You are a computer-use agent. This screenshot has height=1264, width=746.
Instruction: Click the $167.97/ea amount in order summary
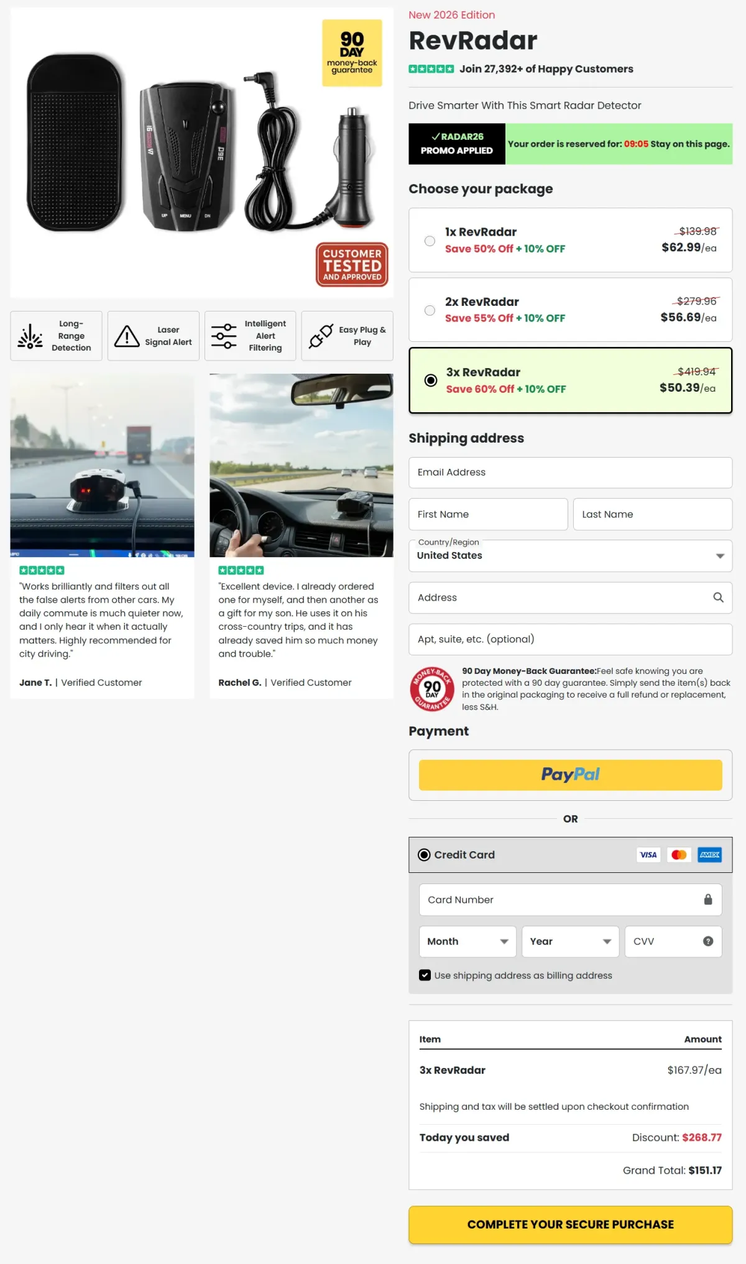[694, 1070]
